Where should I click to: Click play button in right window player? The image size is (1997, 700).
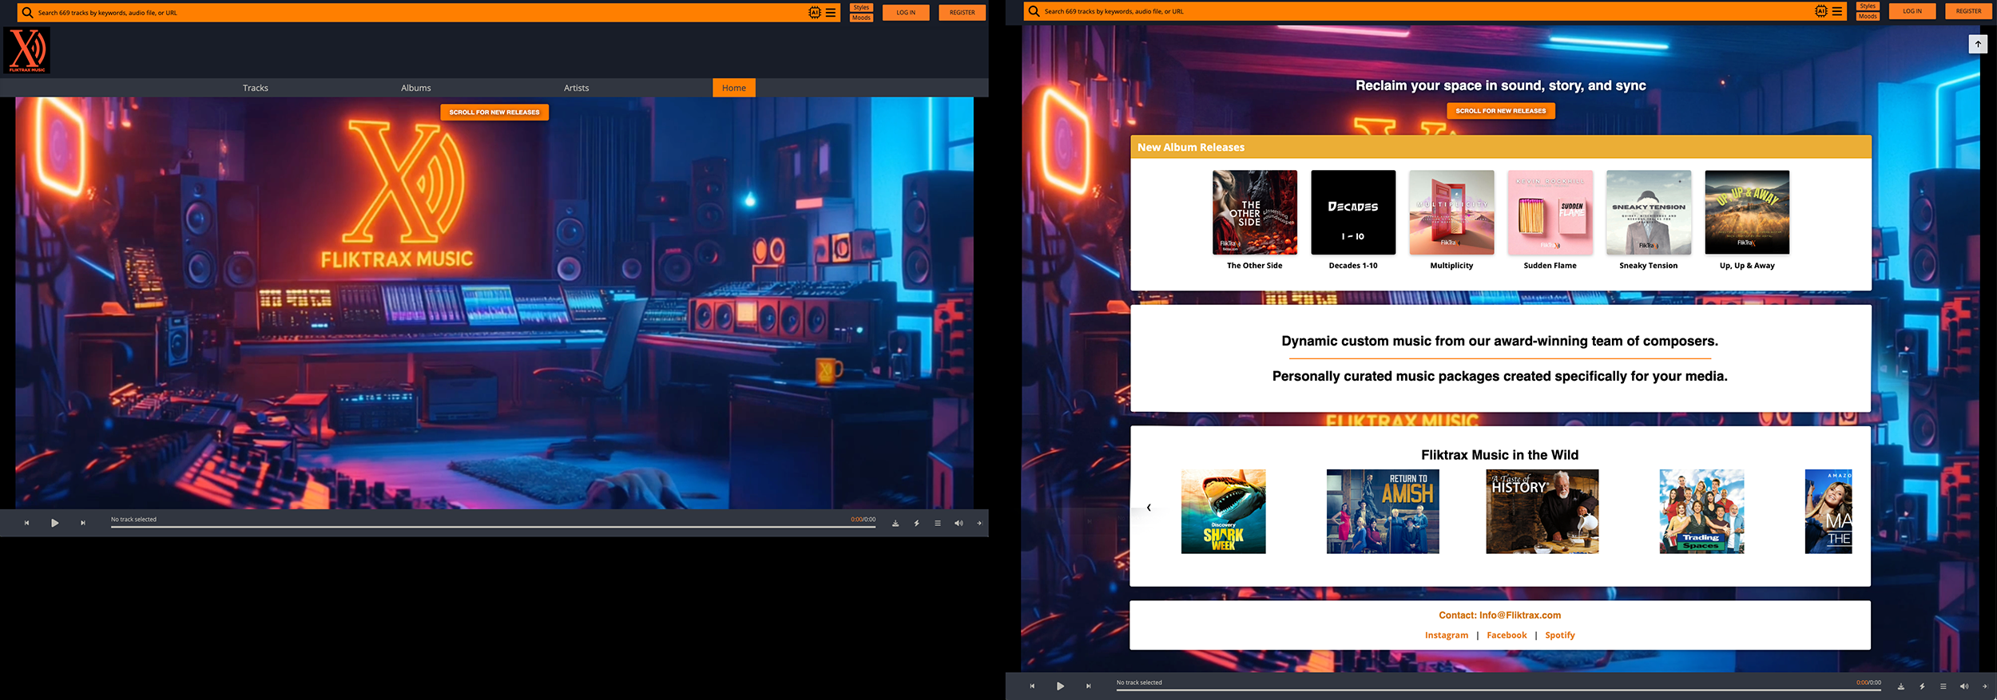(x=1060, y=686)
